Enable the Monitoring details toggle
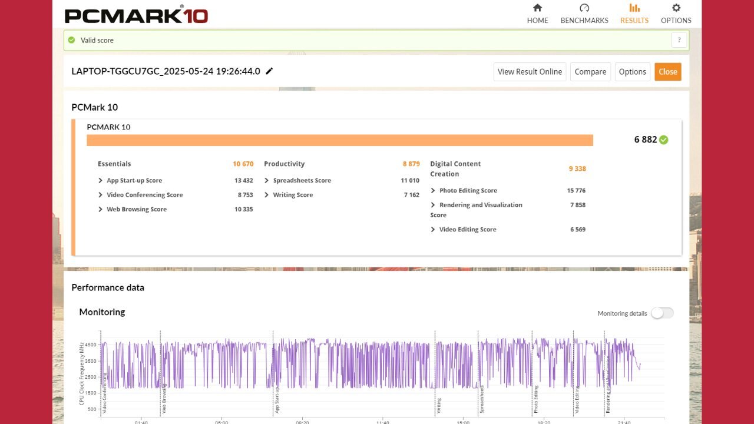The image size is (754, 424). click(662, 313)
